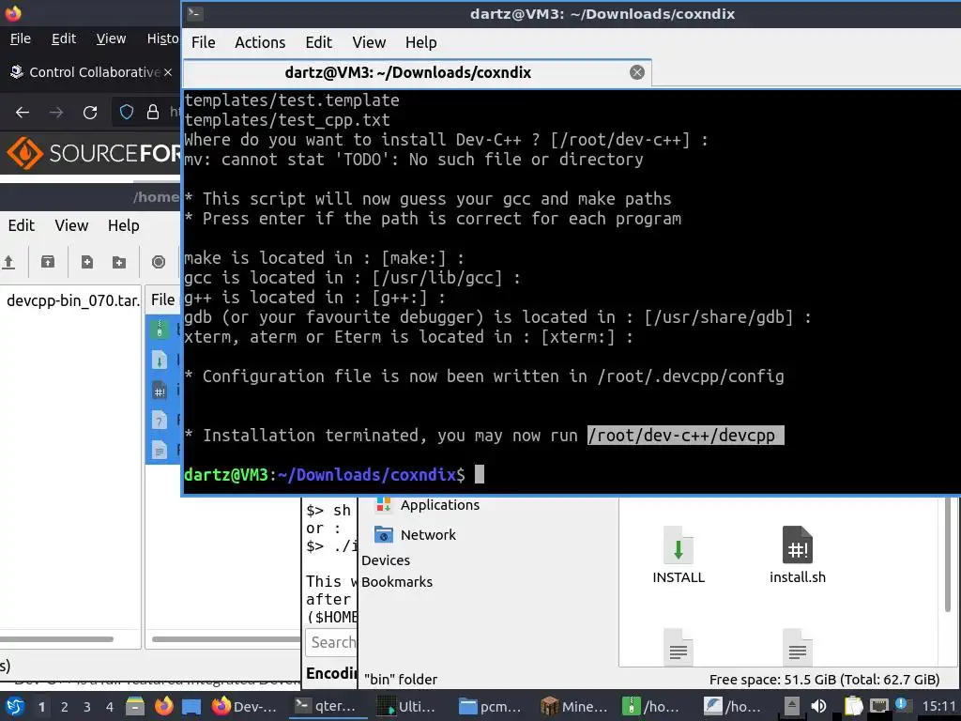Click the Devices heading in sidebar
961x721 pixels.
386,560
